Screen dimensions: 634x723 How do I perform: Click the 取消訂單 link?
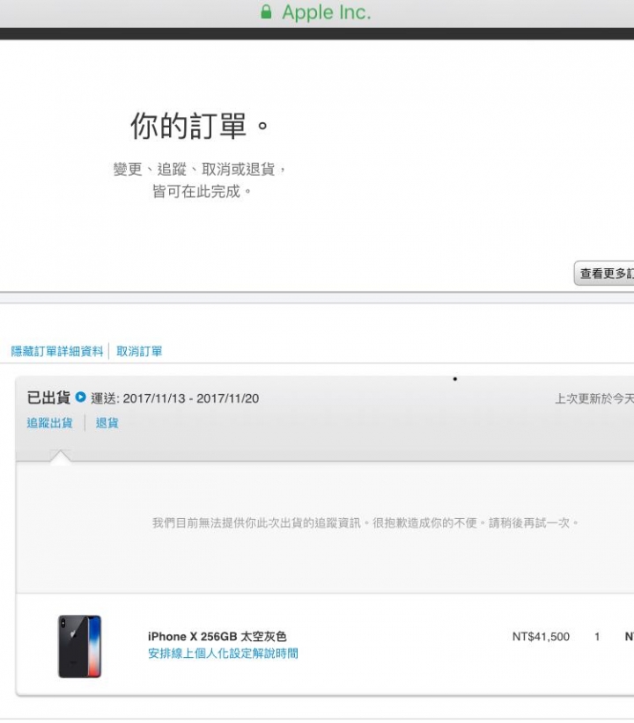point(139,351)
